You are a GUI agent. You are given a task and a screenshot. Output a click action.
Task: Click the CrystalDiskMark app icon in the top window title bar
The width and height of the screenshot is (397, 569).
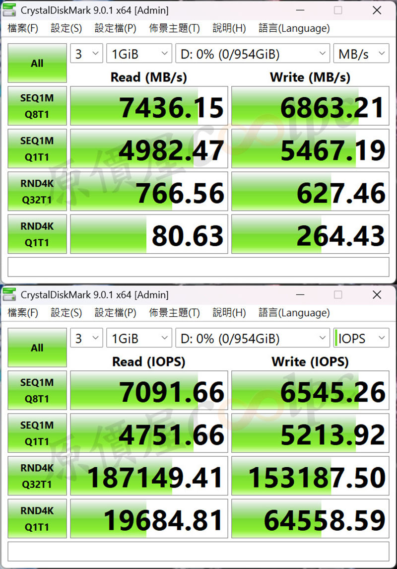click(9, 10)
